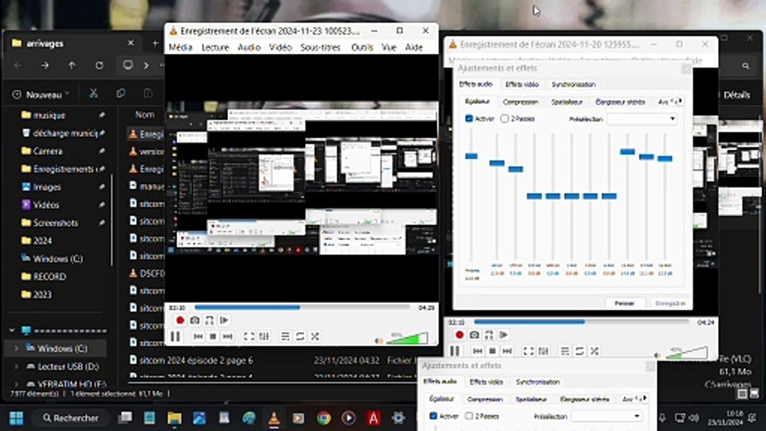This screenshot has height=431, width=766.
Task: Open the Windows Start menu
Action: point(16,418)
